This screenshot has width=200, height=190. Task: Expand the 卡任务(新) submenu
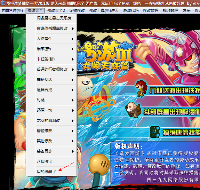(x=56, y=59)
